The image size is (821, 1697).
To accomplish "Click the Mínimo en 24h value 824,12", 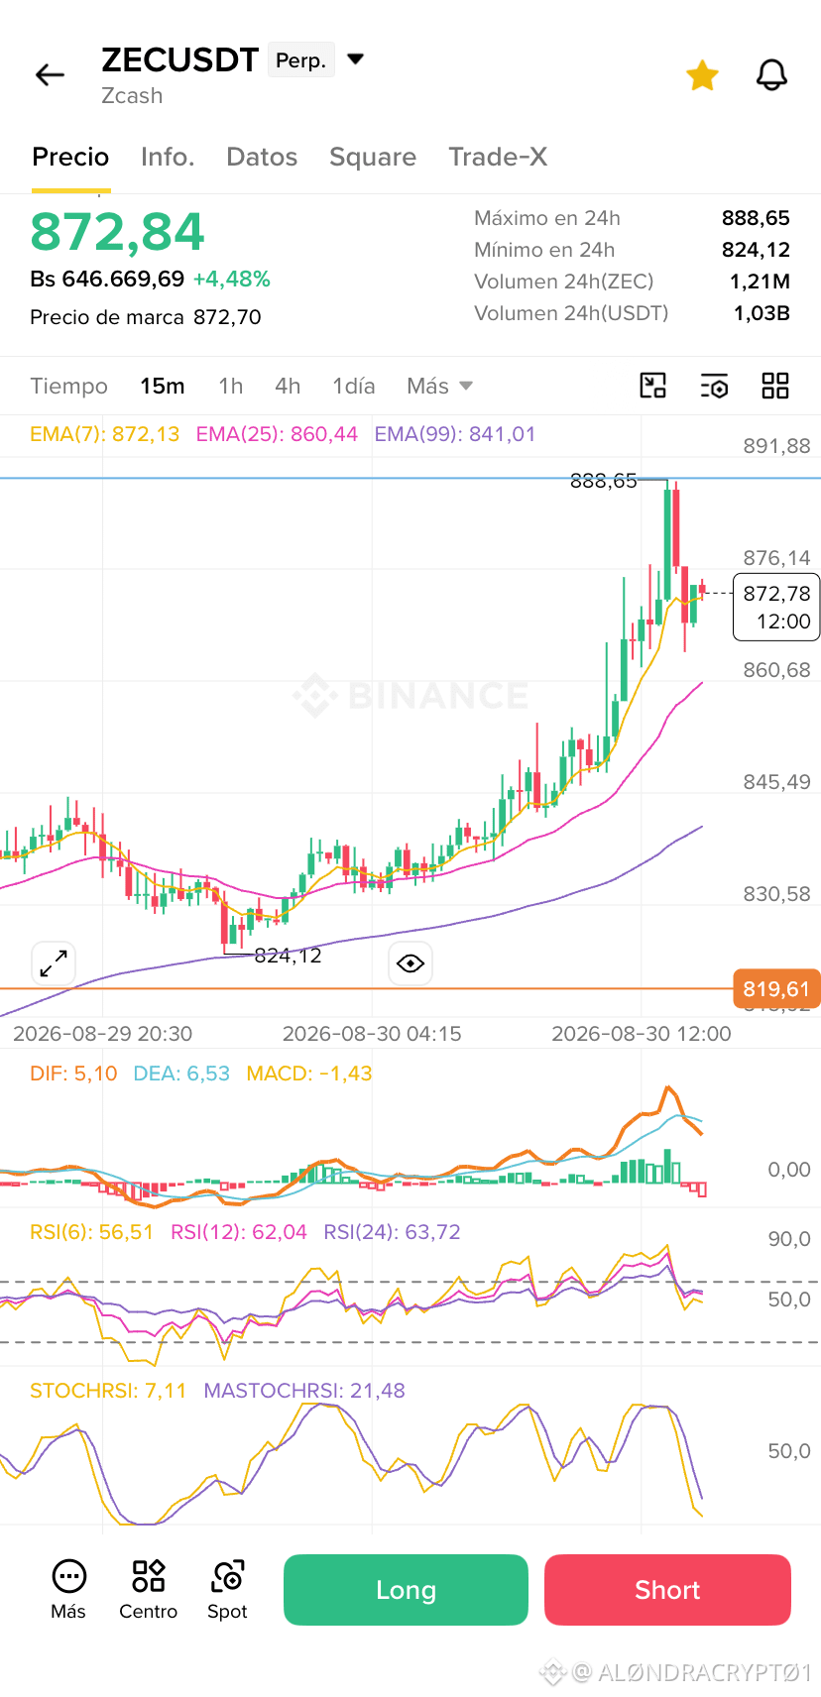I will tap(756, 250).
